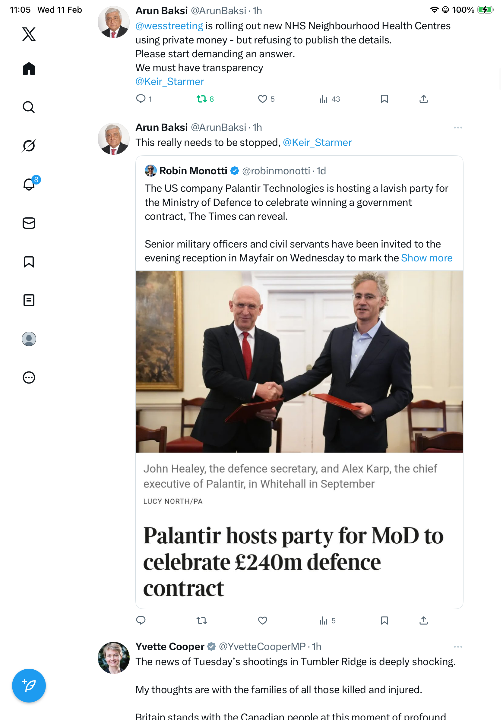Undo repost on NHS Health Centres post
The height and width of the screenshot is (720, 503).
(x=201, y=99)
